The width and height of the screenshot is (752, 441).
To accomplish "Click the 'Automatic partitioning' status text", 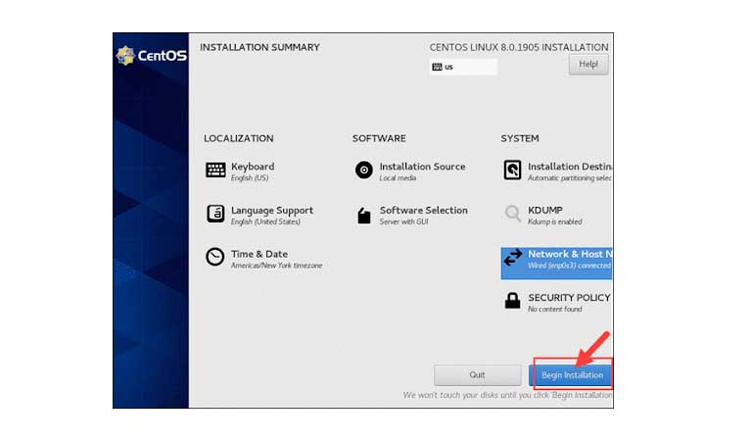I will 570,178.
